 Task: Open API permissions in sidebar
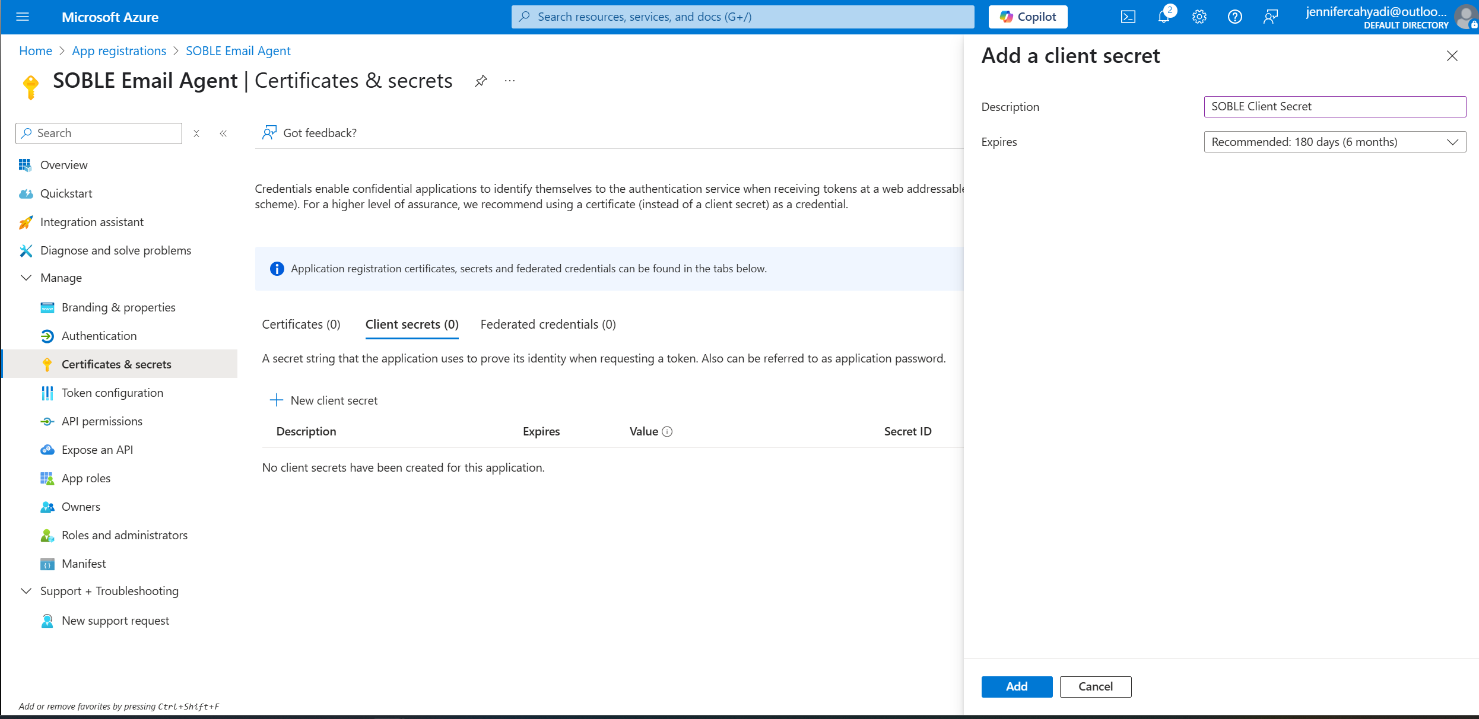point(101,421)
